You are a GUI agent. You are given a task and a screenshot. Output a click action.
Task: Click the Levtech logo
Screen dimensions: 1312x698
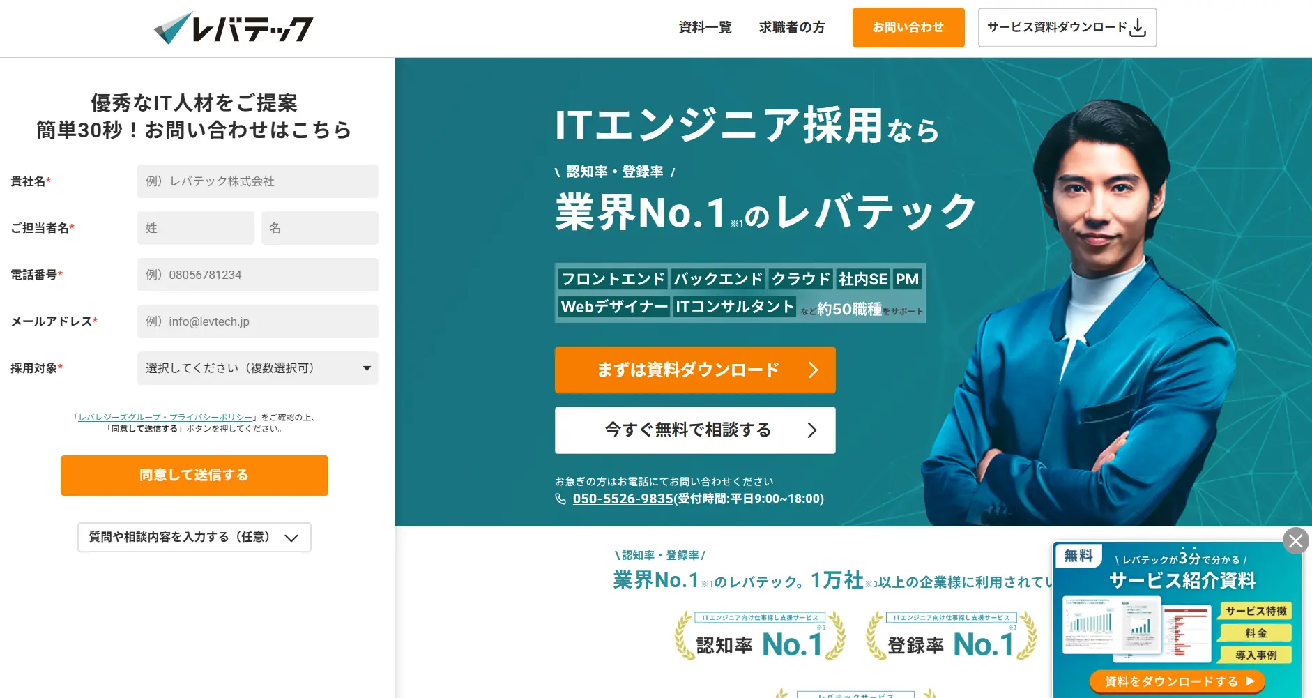[x=234, y=28]
